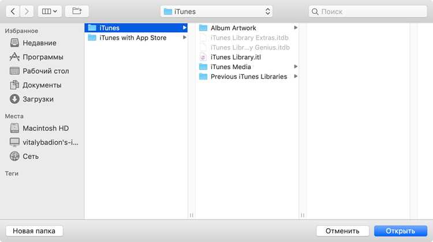Click the iTunes Library.itl file icon

coord(203,57)
